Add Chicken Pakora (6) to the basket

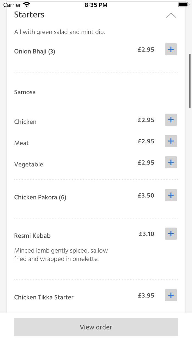pyautogui.click(x=171, y=195)
